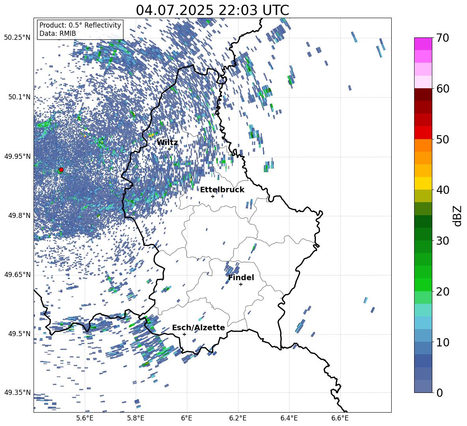This screenshot has height=426, width=467.
Task: Click the colorbar tick label 60
Action: 443,89
